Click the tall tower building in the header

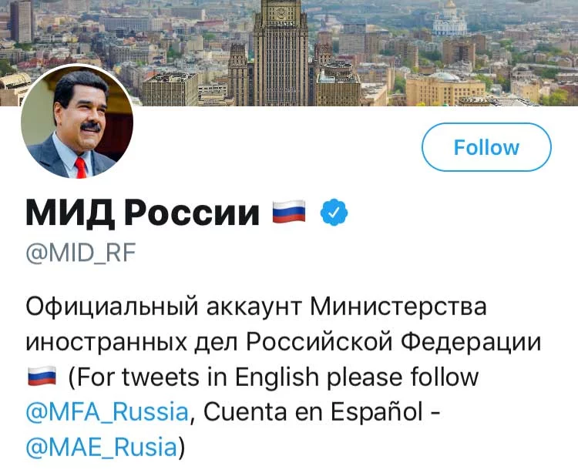click(x=281, y=46)
